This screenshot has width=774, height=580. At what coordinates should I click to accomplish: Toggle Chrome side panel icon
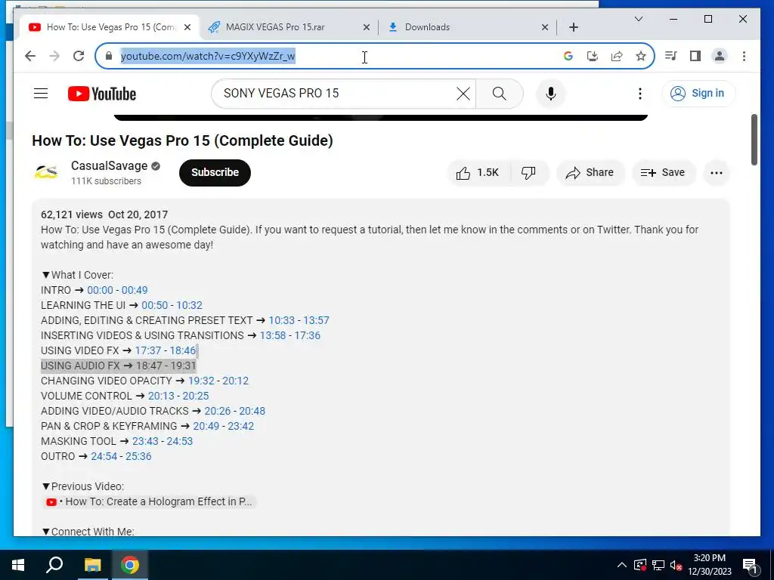click(695, 56)
